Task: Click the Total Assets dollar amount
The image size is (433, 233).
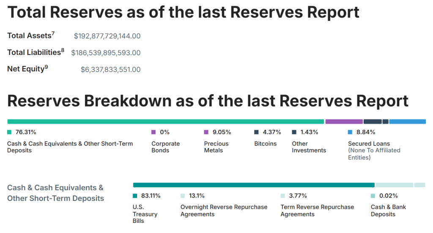Action: (x=107, y=36)
